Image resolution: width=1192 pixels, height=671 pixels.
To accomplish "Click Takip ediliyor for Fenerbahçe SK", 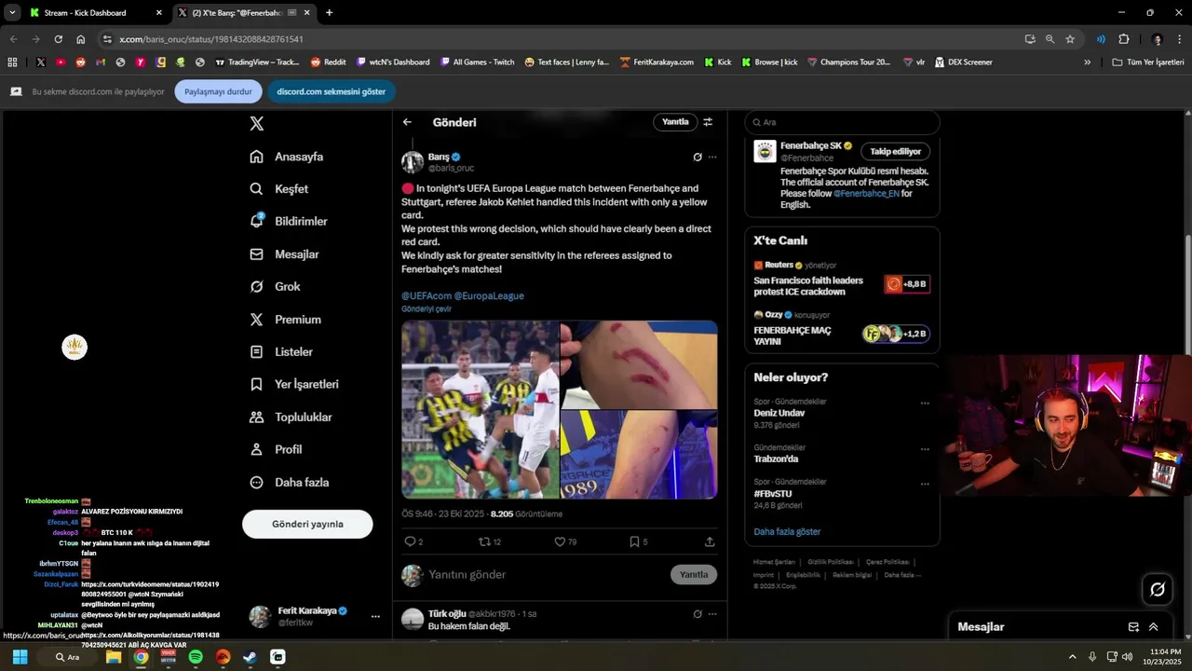I will [895, 151].
